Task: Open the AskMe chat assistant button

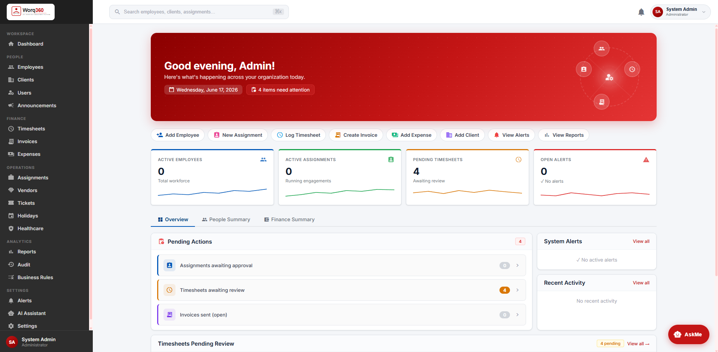Action: click(688, 335)
